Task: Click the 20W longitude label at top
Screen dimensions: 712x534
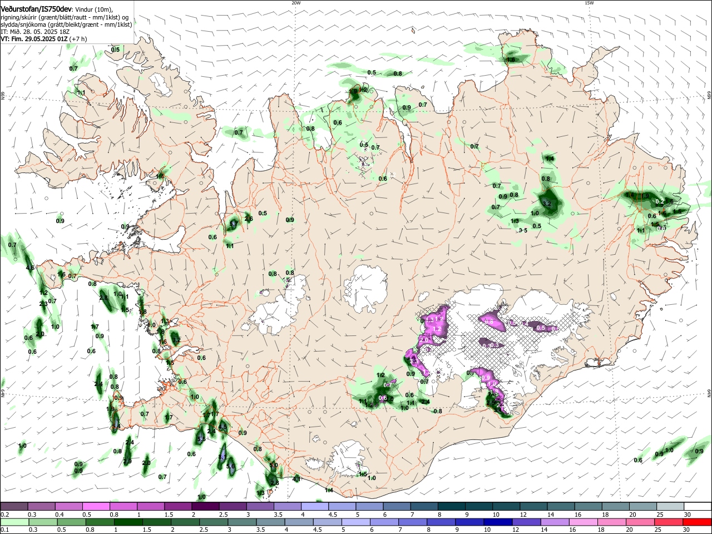Action: [x=296, y=3]
